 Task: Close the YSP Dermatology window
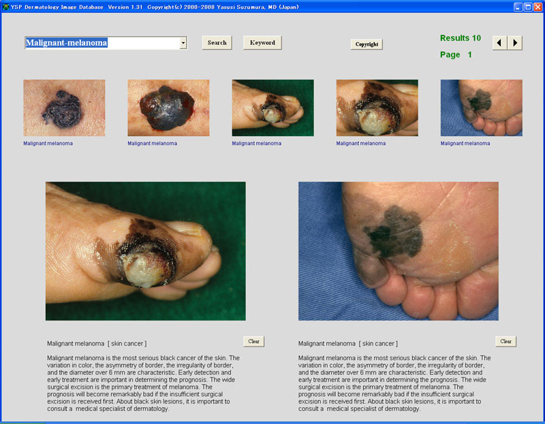[x=538, y=7]
